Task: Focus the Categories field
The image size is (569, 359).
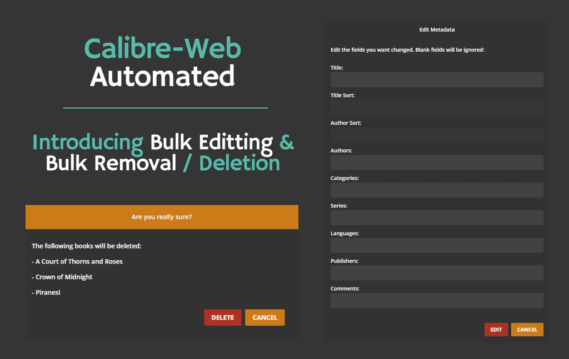Action: [437, 190]
